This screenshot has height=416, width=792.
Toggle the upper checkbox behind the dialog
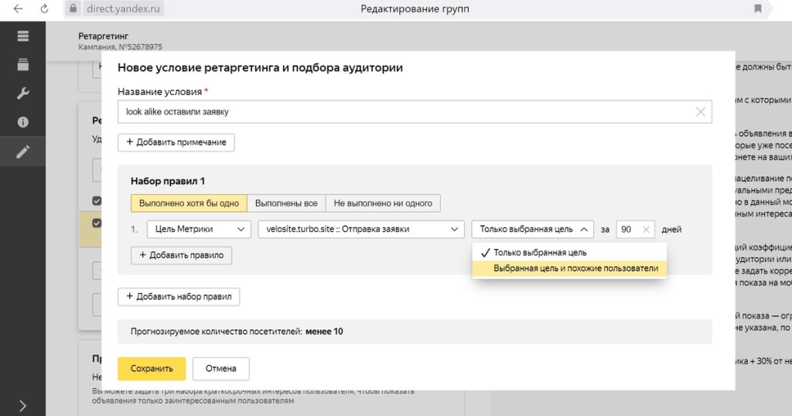97,200
